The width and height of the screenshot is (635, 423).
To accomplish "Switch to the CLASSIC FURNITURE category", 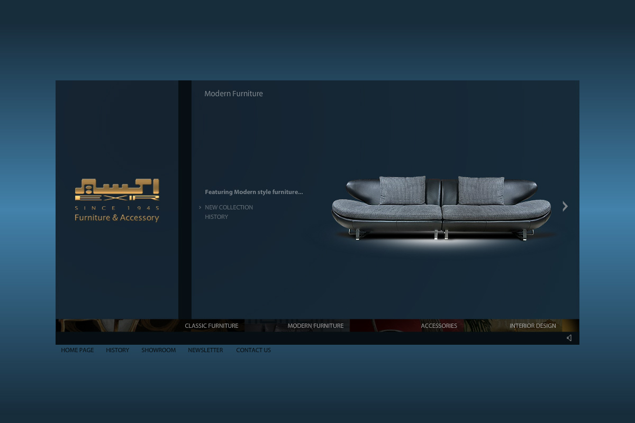I will (x=211, y=326).
